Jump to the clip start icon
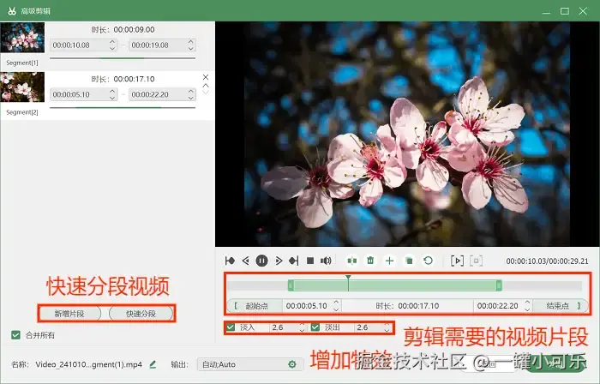Viewport: 600px width, 384px height. point(230,261)
